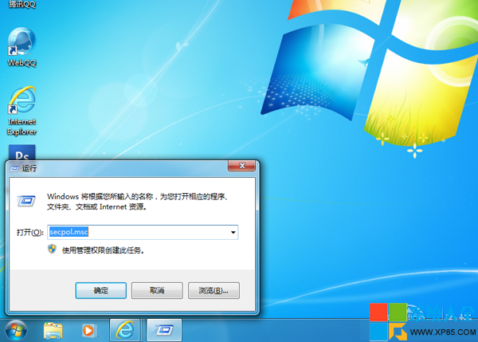Click the 打开(O): label
478x342 pixels.
[30, 233]
